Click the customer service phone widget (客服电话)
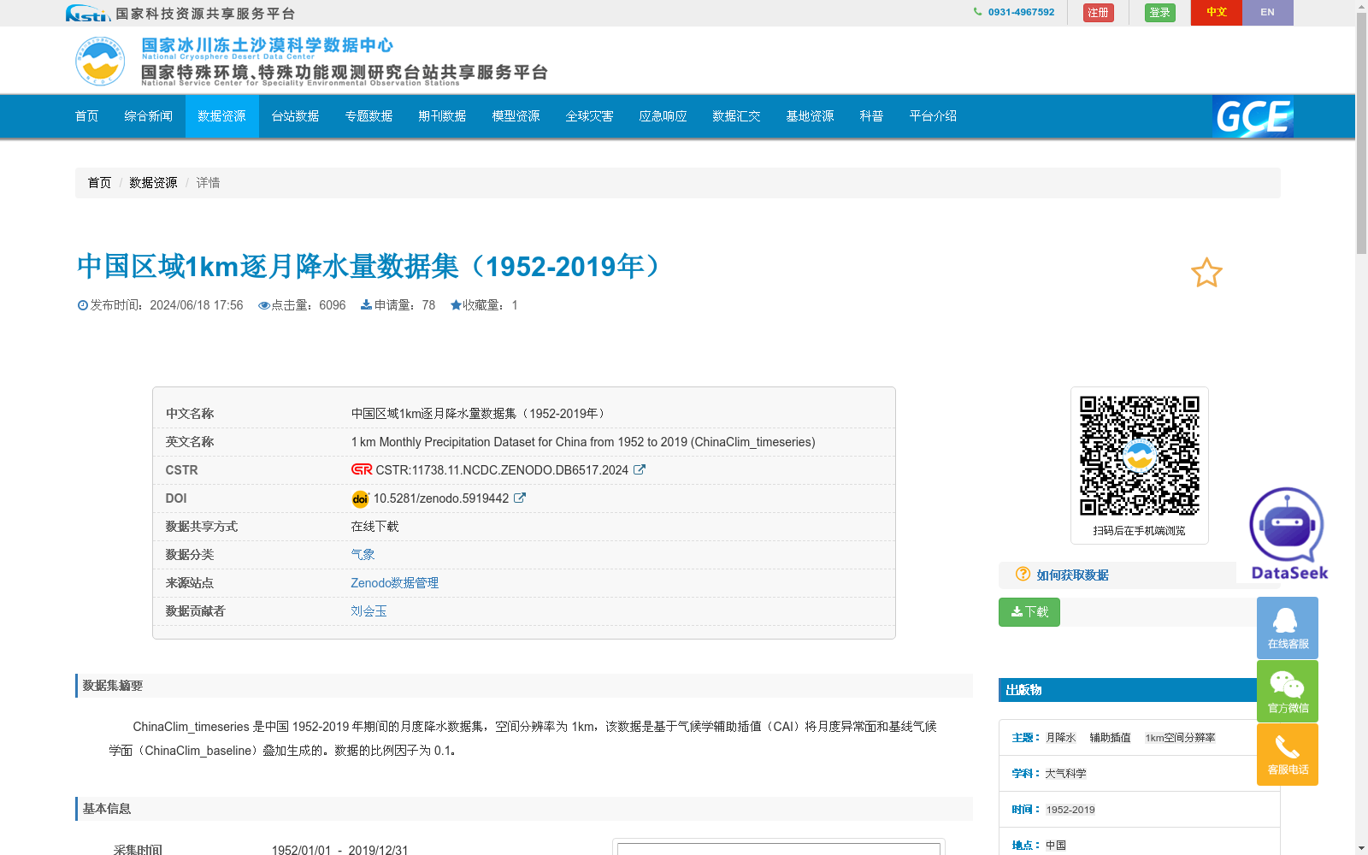1368x855 pixels. 1288,754
